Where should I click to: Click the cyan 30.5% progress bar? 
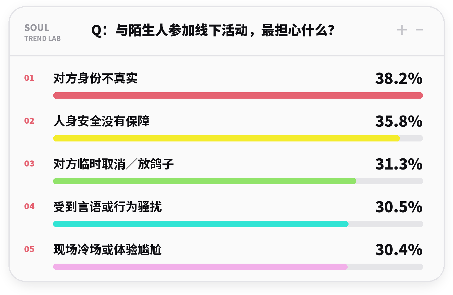point(201,224)
